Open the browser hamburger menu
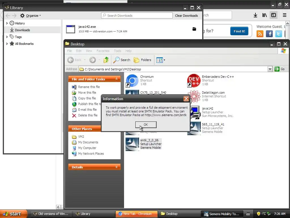 (285, 15)
